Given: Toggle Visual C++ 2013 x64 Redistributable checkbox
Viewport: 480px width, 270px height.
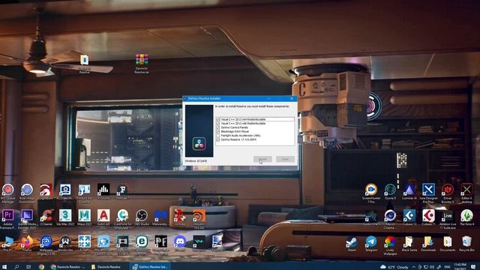Looking at the screenshot, I should [x=218, y=119].
